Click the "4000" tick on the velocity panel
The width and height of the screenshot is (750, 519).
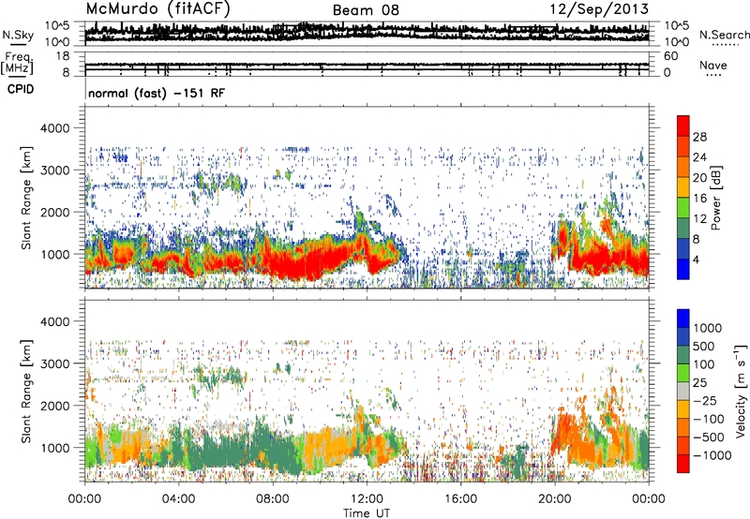tap(54, 321)
